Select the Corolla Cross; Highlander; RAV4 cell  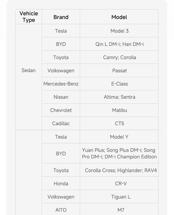(x=119, y=170)
